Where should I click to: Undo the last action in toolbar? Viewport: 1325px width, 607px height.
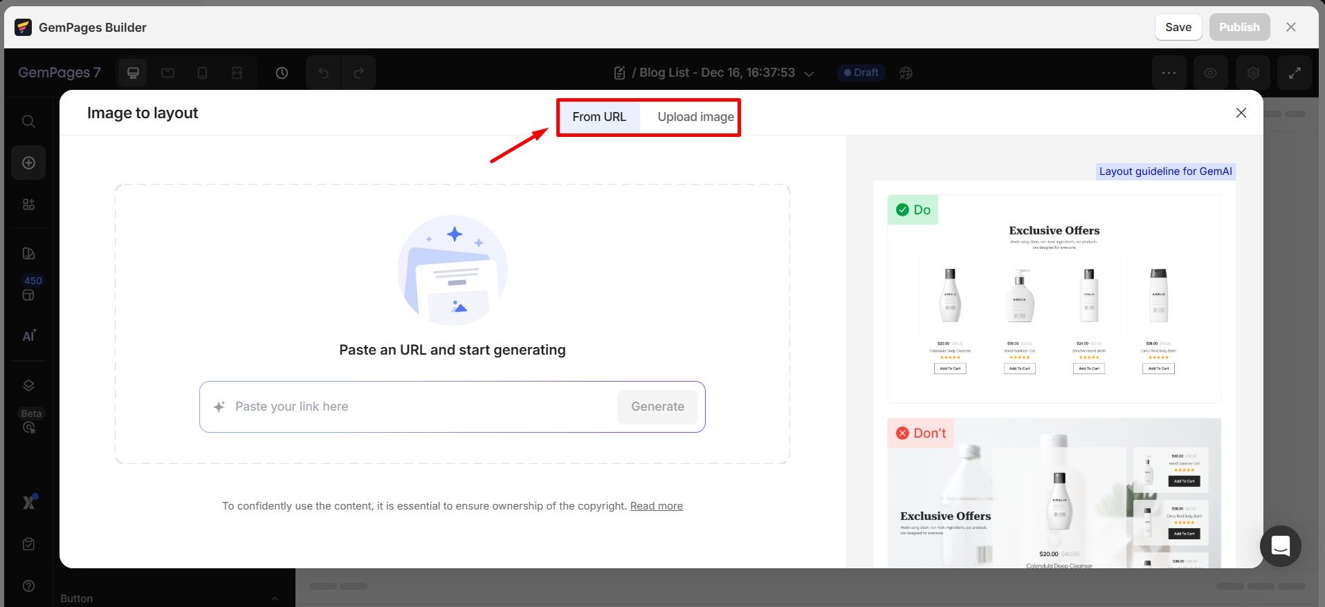(x=323, y=73)
